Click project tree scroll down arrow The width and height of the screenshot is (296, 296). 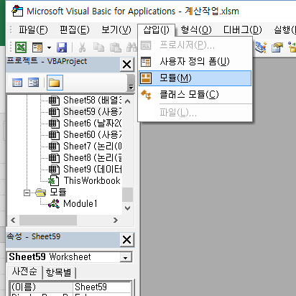click(128, 208)
